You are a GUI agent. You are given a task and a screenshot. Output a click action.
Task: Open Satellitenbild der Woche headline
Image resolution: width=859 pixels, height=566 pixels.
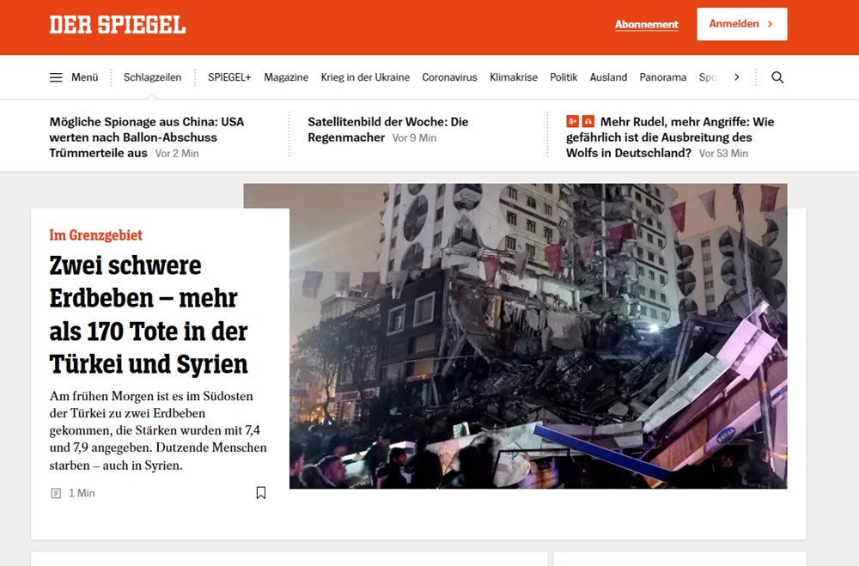[x=388, y=130]
